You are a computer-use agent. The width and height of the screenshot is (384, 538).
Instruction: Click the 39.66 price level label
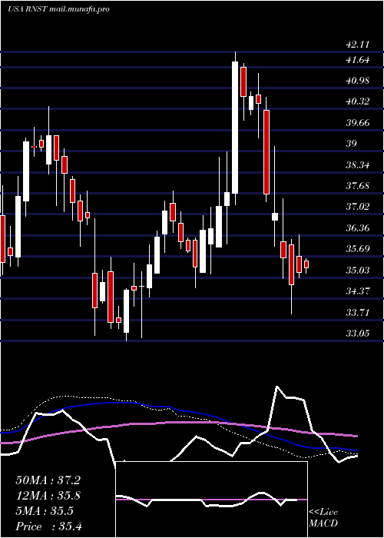tap(358, 123)
